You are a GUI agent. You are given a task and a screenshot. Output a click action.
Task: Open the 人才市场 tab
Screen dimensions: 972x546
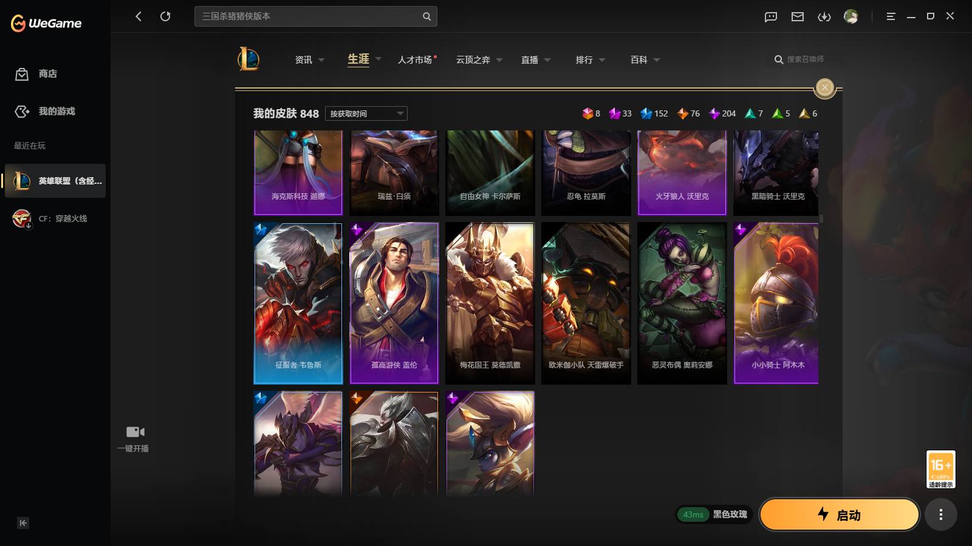(416, 59)
